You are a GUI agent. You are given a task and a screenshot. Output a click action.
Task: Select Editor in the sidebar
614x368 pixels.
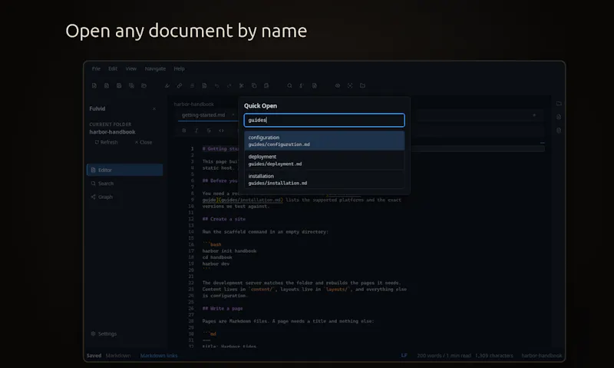[124, 170]
